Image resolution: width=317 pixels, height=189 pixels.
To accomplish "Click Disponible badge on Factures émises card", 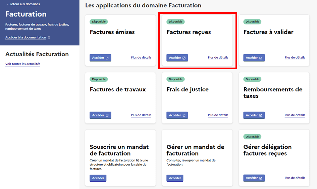I will [x=99, y=22].
